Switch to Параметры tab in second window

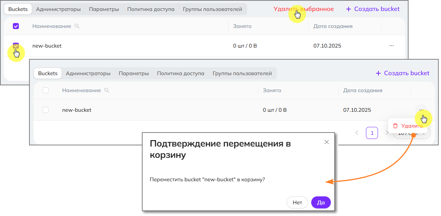[x=134, y=74]
